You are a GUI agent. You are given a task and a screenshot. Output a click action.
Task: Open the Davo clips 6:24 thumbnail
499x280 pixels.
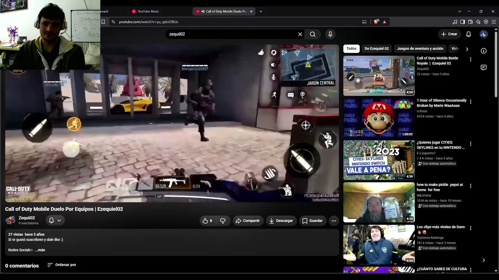coord(379,244)
